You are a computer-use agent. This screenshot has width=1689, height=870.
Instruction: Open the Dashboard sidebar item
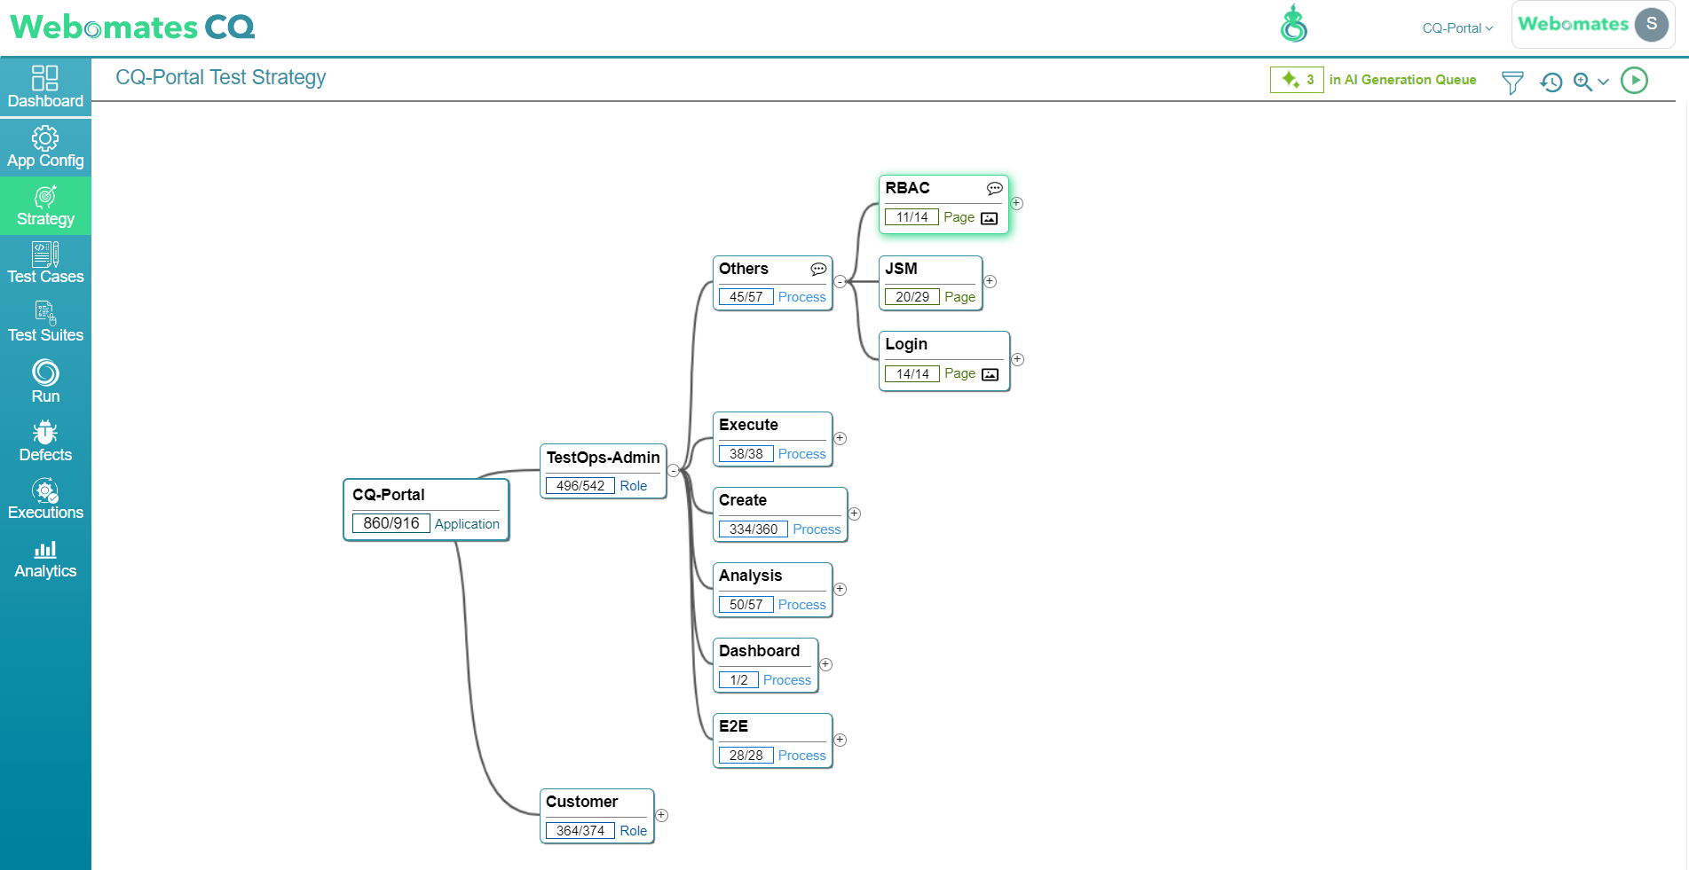coord(45,87)
